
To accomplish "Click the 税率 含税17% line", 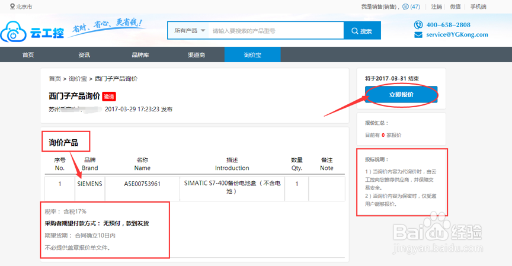I will pyautogui.click(x=66, y=211).
